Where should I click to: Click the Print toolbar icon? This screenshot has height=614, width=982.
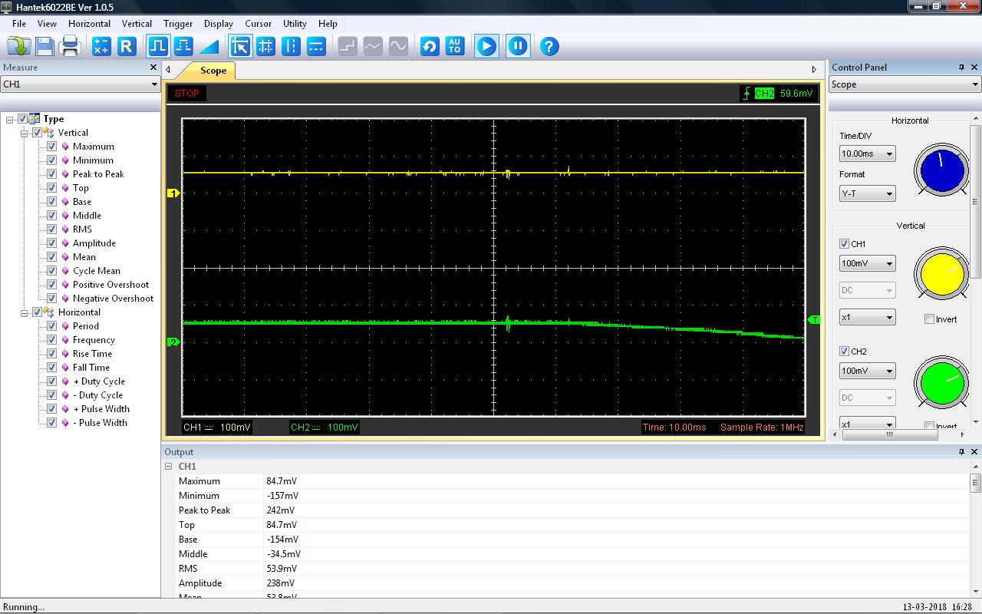70,46
